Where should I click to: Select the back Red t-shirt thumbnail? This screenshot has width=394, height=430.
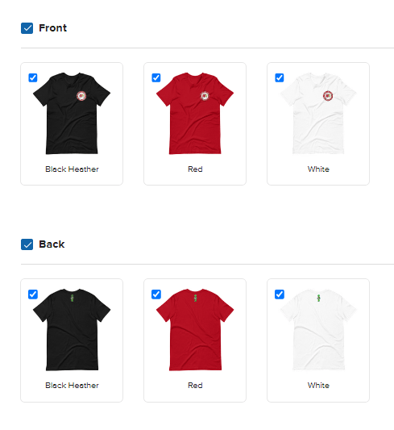[195, 330]
